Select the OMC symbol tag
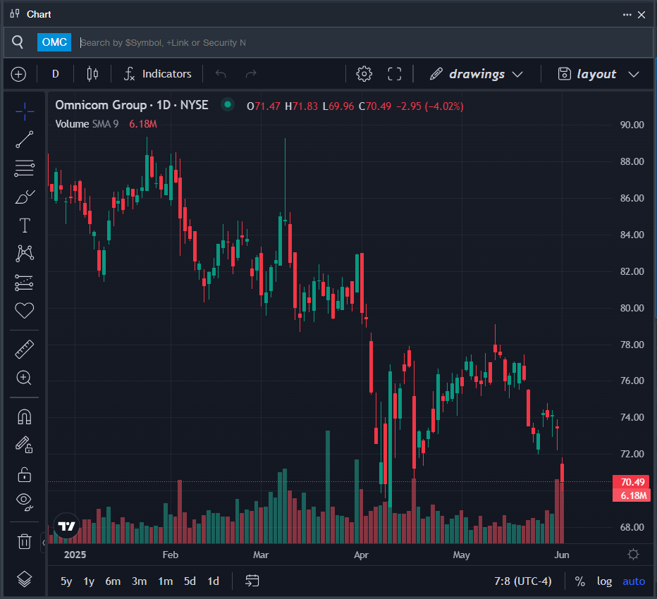 pyautogui.click(x=54, y=42)
